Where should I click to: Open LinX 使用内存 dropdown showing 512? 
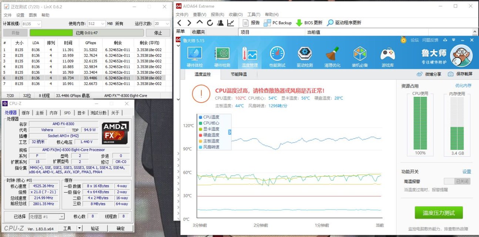pyautogui.click(x=97, y=24)
